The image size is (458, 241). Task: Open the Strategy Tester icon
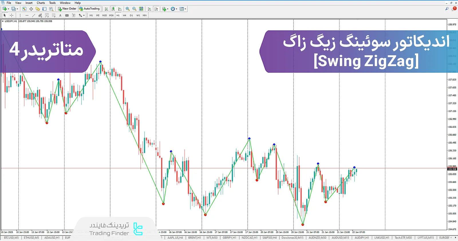[x=51, y=9]
